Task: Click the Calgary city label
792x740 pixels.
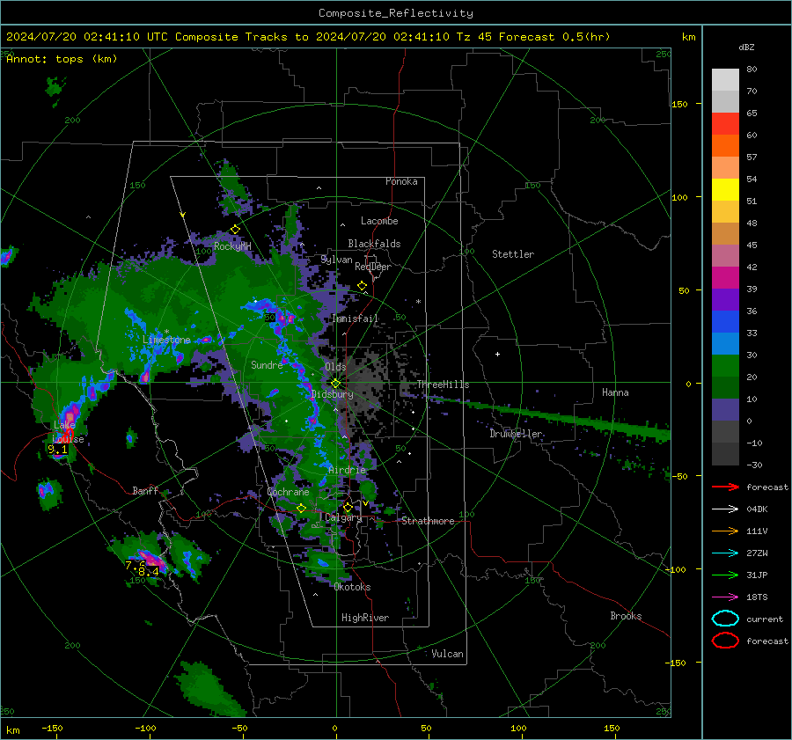Action: 343,517
